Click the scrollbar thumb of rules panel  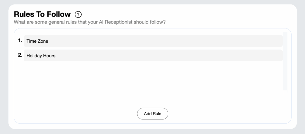(x=285, y=61)
